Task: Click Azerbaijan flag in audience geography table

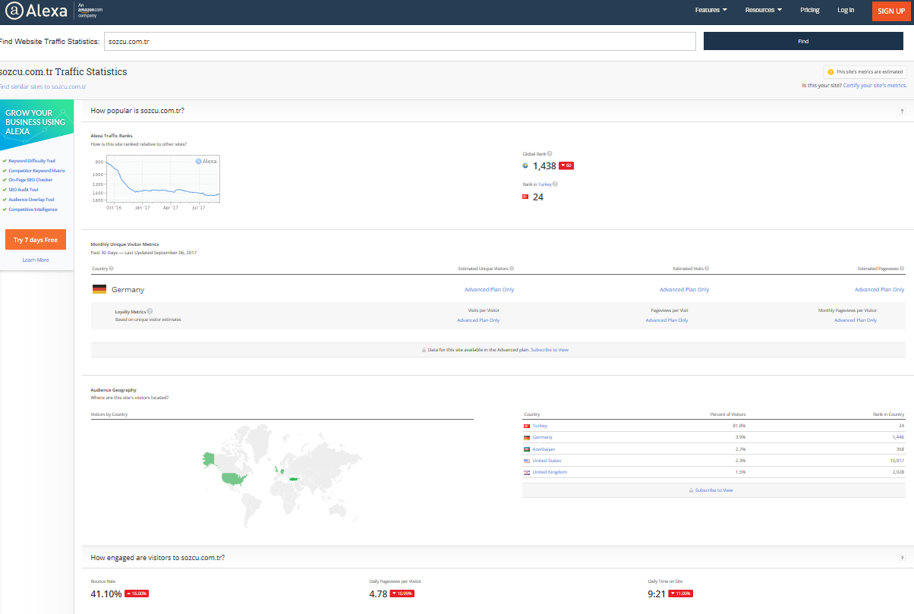Action: [527, 449]
